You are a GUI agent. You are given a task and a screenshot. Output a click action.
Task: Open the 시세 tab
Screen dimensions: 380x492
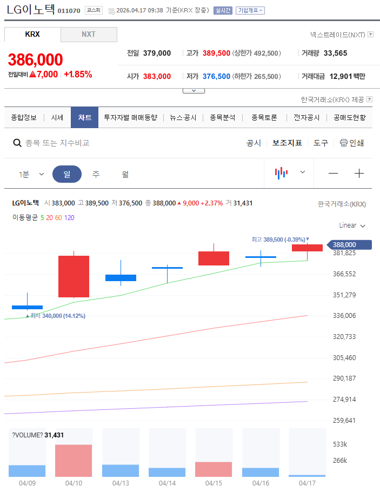coord(57,118)
